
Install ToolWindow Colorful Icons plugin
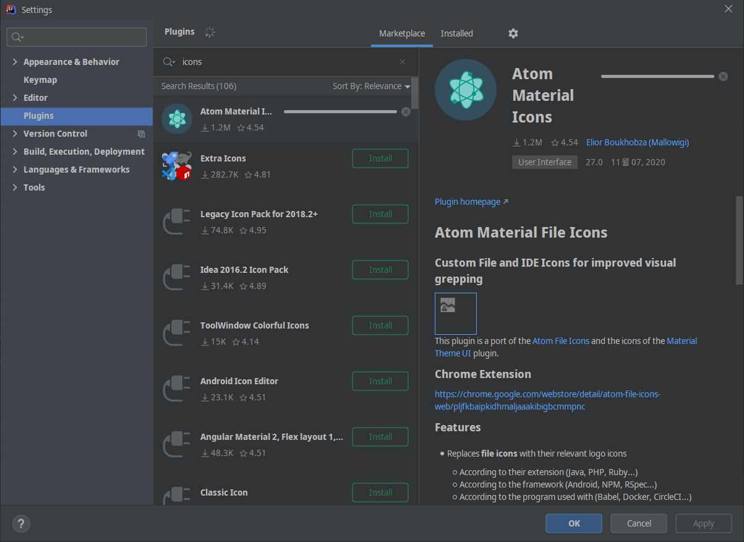pyautogui.click(x=380, y=325)
